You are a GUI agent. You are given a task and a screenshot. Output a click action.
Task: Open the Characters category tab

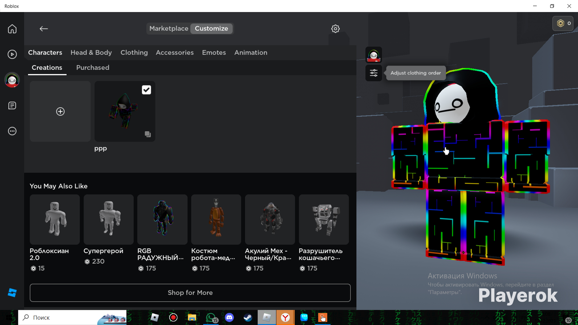[x=45, y=53]
